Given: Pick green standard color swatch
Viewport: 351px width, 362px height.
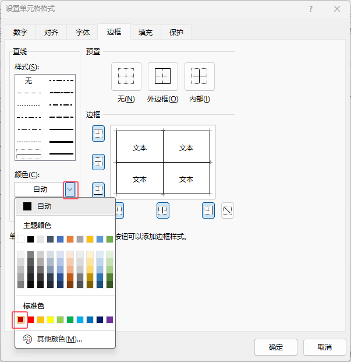Looking at the screenshot, I should tap(70, 319).
